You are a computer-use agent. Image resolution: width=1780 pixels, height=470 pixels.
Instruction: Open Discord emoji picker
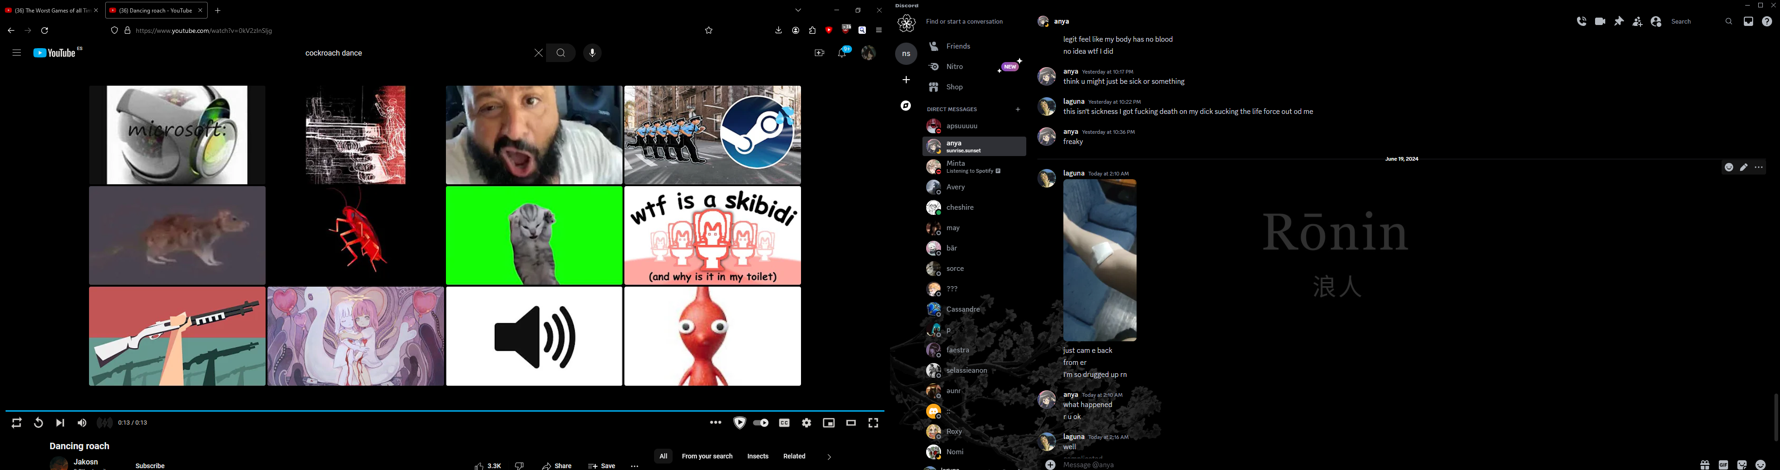[x=1761, y=465]
